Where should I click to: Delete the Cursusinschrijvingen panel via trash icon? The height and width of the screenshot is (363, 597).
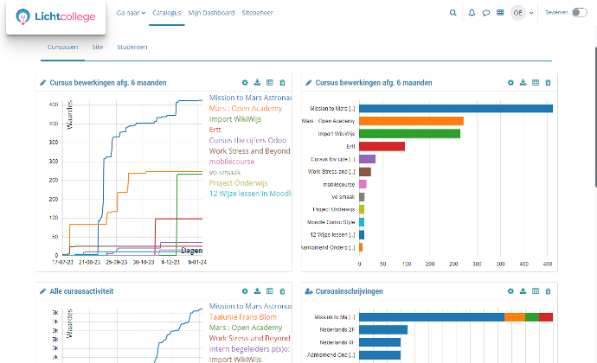pos(547,291)
